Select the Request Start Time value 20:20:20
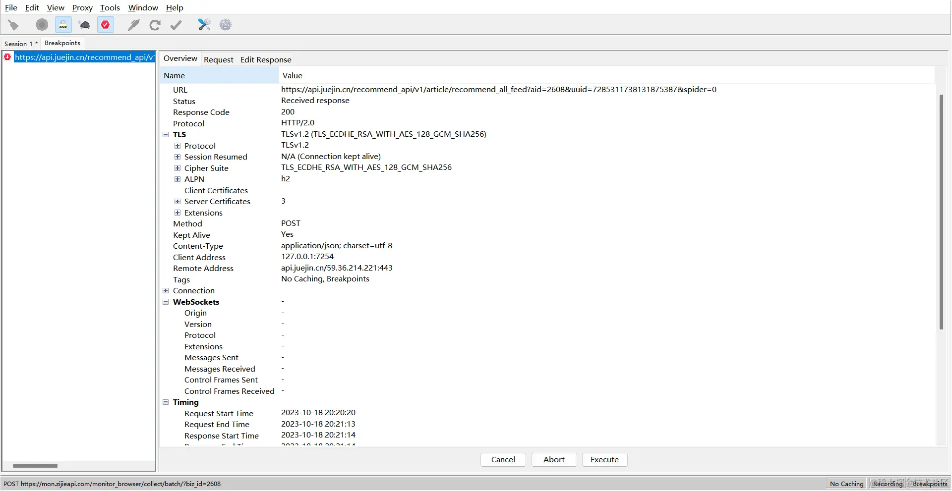Viewport: 952px width, 491px height. coord(318,413)
